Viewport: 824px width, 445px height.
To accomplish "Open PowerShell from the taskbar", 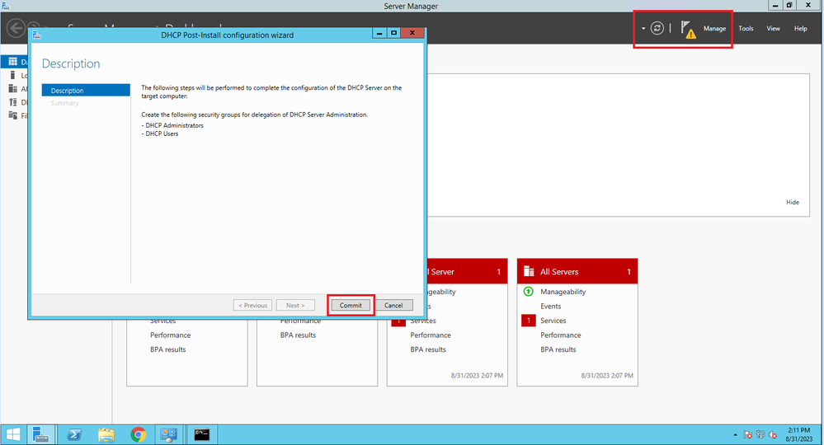I will tap(74, 433).
